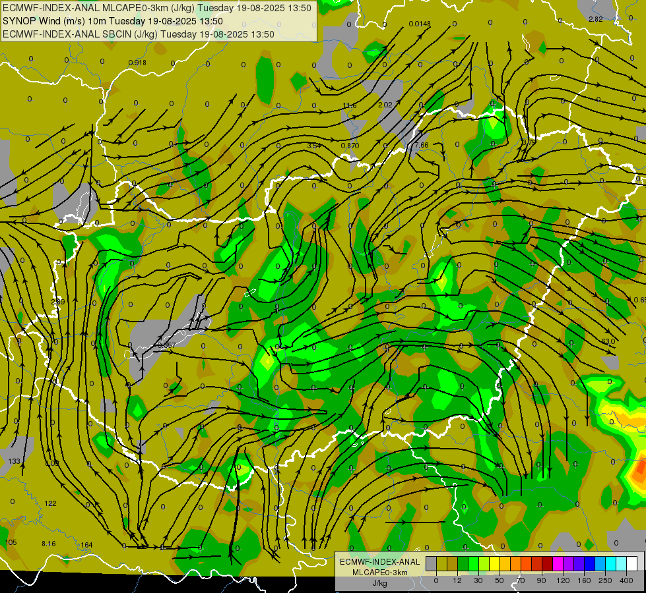Click the J/kg unit label in legend
This screenshot has width=646, height=593.
[380, 582]
